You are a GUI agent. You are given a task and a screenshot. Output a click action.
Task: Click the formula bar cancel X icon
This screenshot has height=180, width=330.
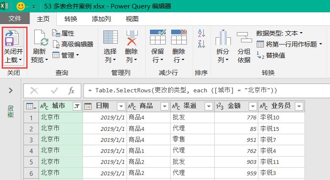coord(34,91)
